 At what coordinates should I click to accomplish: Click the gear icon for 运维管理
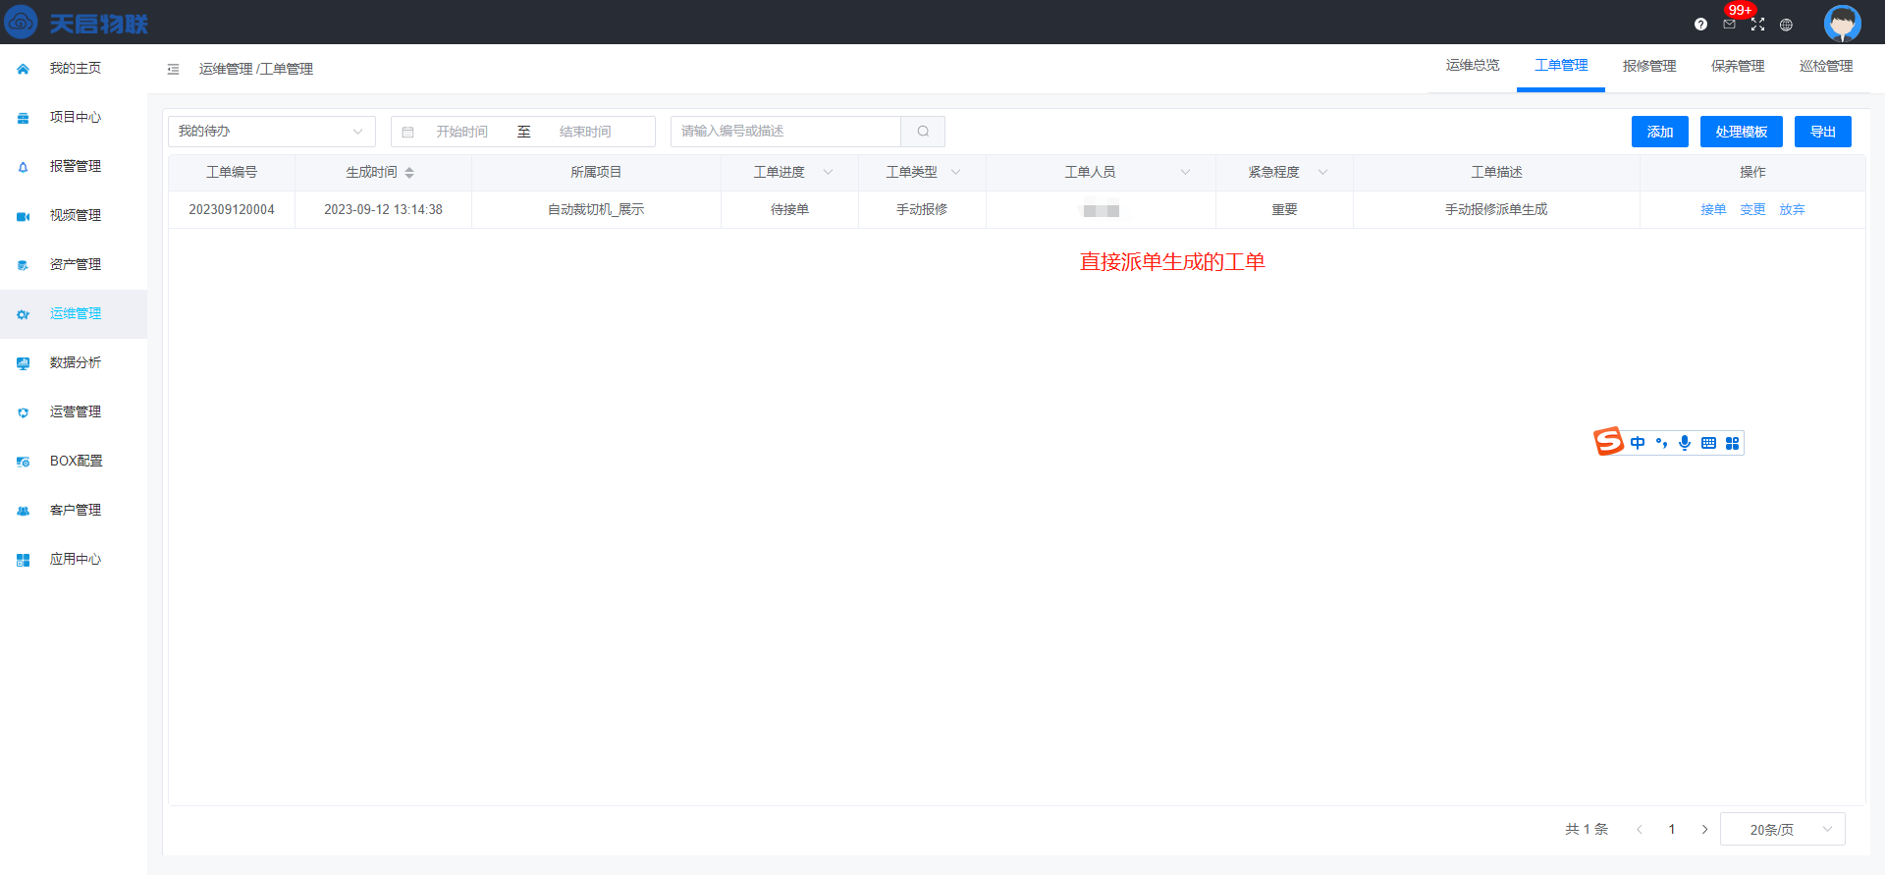click(23, 314)
